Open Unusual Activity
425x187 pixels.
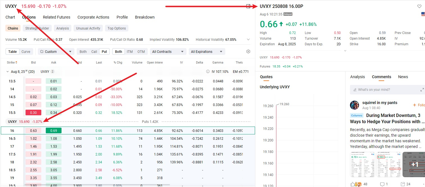(88, 28)
